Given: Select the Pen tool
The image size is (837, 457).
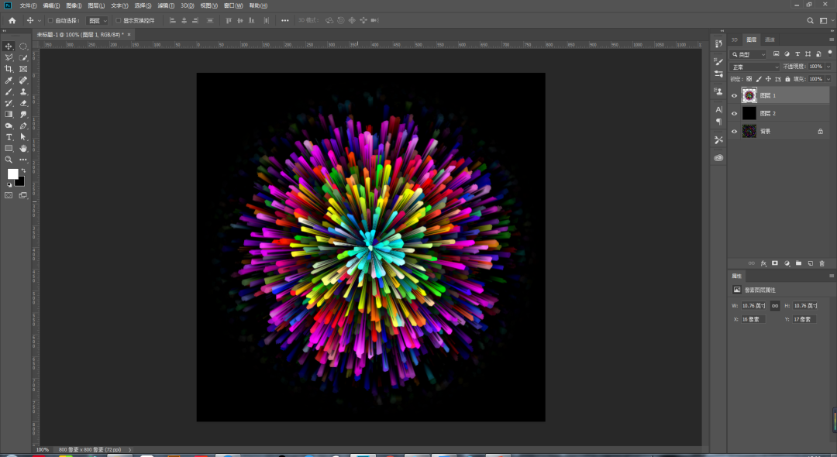Looking at the screenshot, I should tap(23, 125).
